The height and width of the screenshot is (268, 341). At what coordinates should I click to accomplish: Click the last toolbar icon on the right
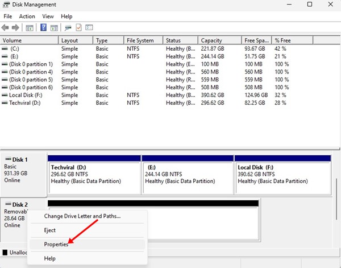point(89,27)
